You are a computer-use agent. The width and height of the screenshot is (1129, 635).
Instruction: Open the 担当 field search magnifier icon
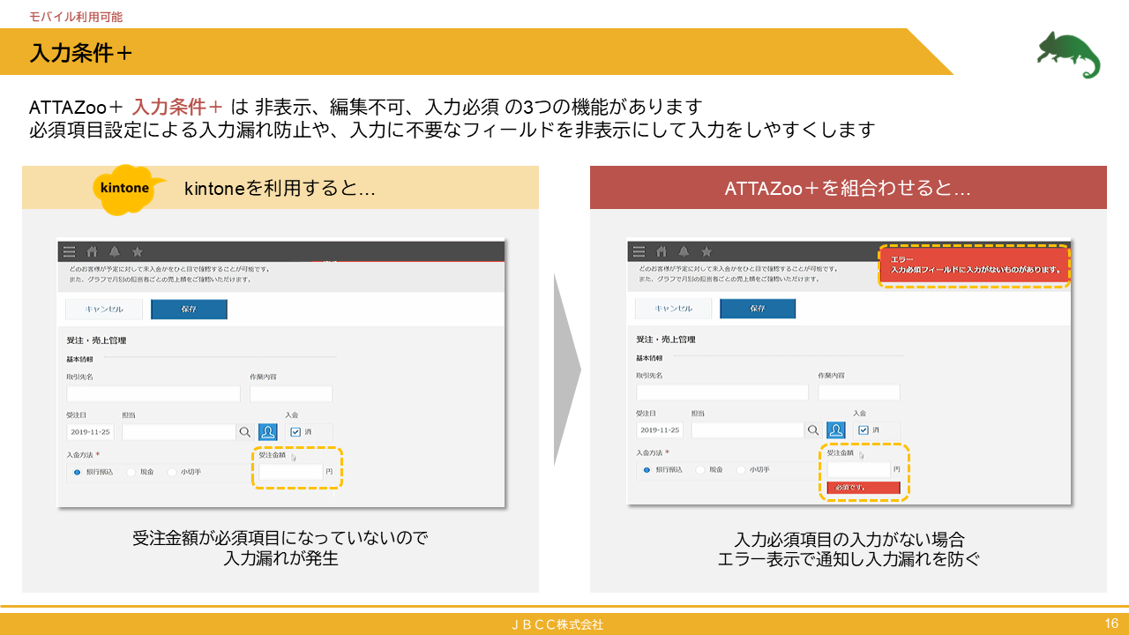244,431
